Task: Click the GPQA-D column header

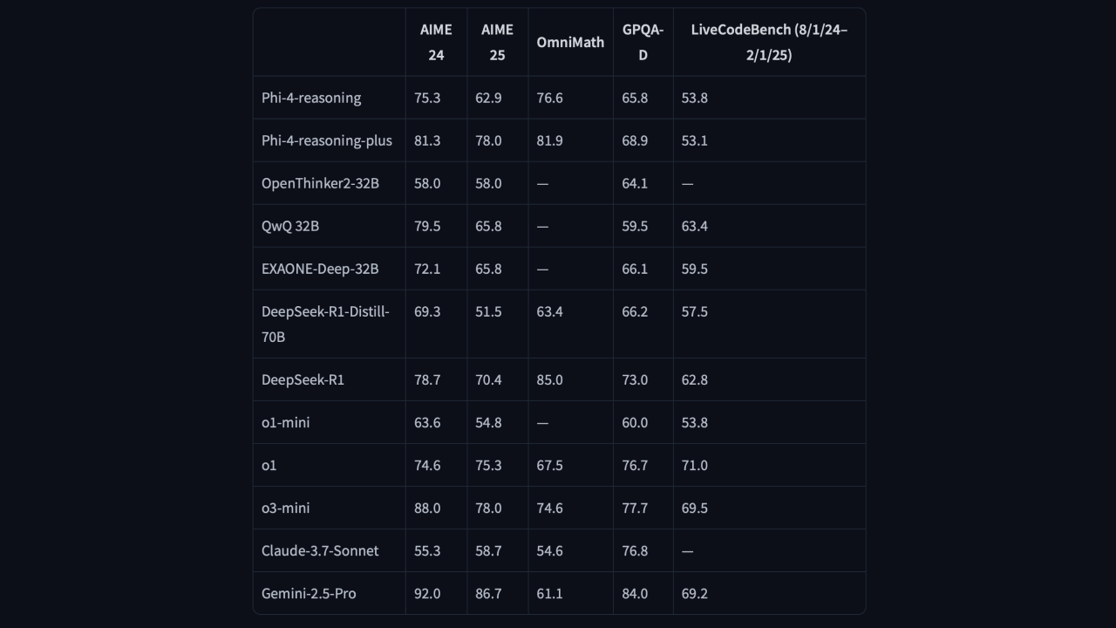Action: [643, 42]
